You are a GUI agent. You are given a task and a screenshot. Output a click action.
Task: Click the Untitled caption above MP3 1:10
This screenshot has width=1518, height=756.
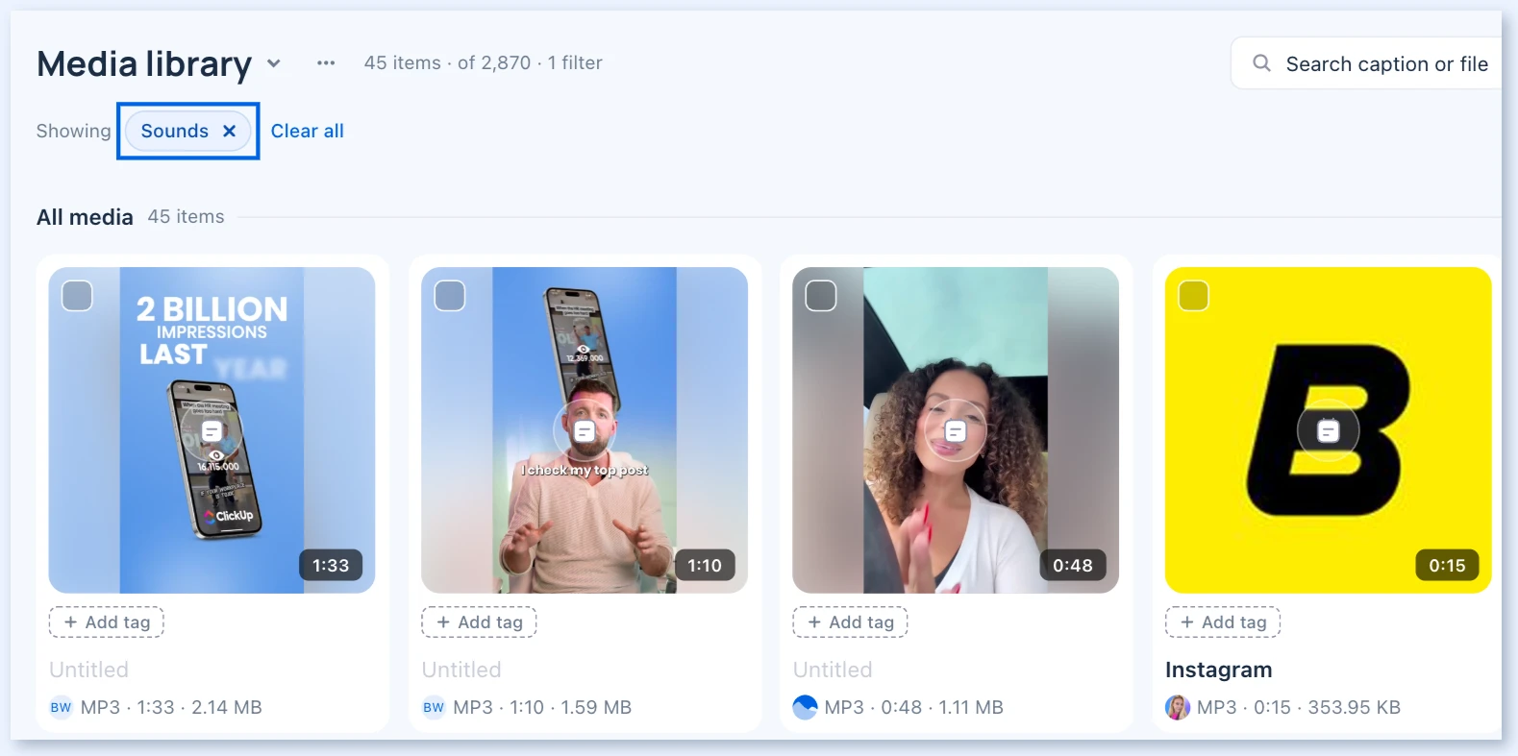coord(461,670)
